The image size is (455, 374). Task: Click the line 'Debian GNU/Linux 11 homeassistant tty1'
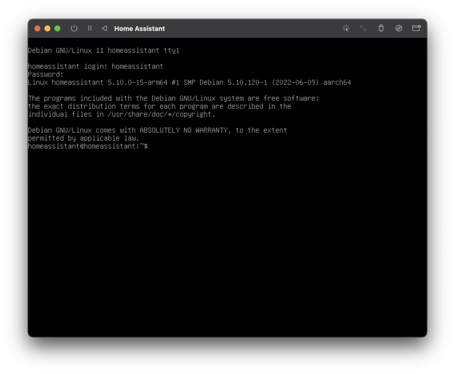(x=104, y=51)
